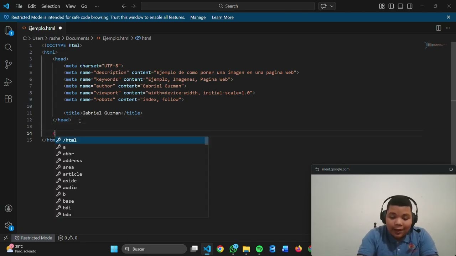Open the Search view in activity bar
The image size is (456, 256).
[9, 47]
